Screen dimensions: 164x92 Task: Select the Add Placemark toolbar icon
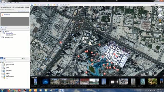(35, 5)
